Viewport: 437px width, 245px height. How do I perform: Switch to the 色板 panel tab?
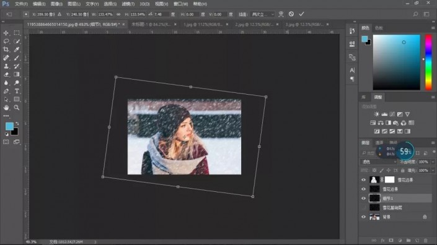click(379, 28)
